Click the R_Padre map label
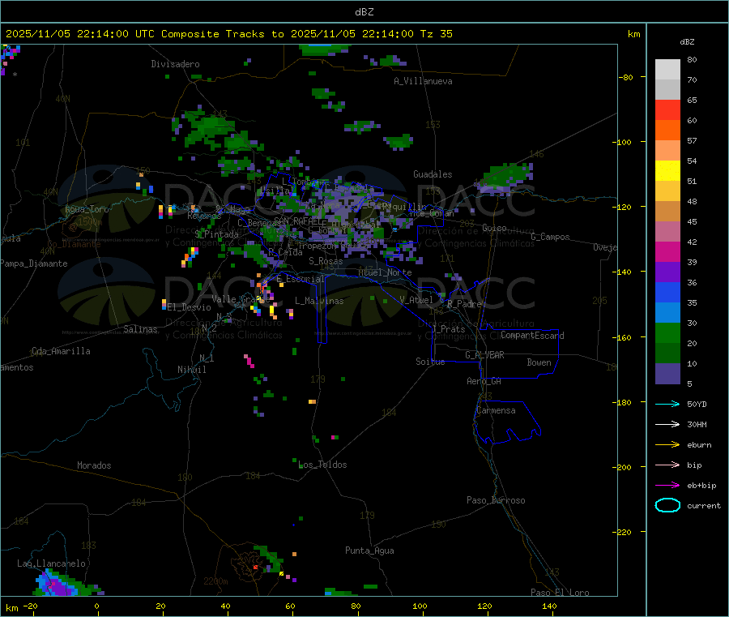The height and width of the screenshot is (617, 729). [x=464, y=304]
